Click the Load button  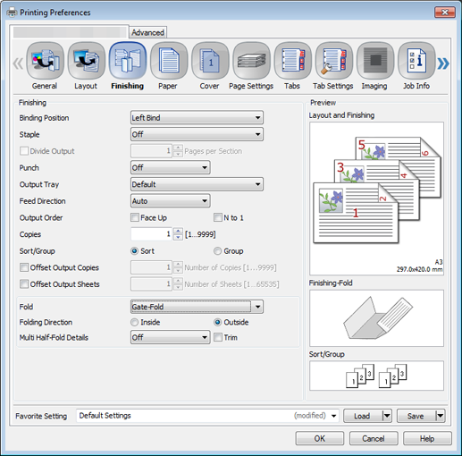pyautogui.click(x=362, y=416)
